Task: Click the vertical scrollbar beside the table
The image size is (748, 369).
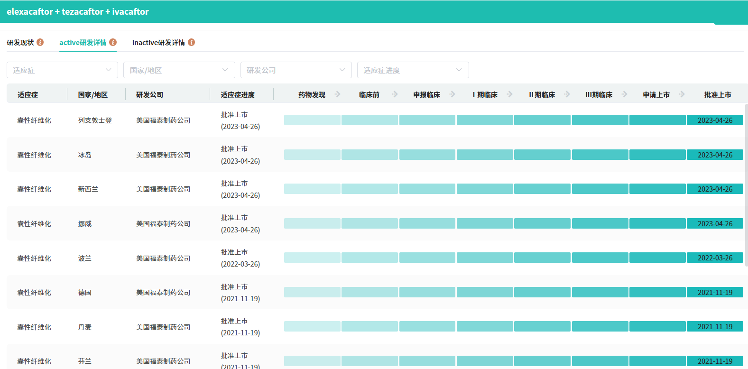Action: tap(746, 185)
